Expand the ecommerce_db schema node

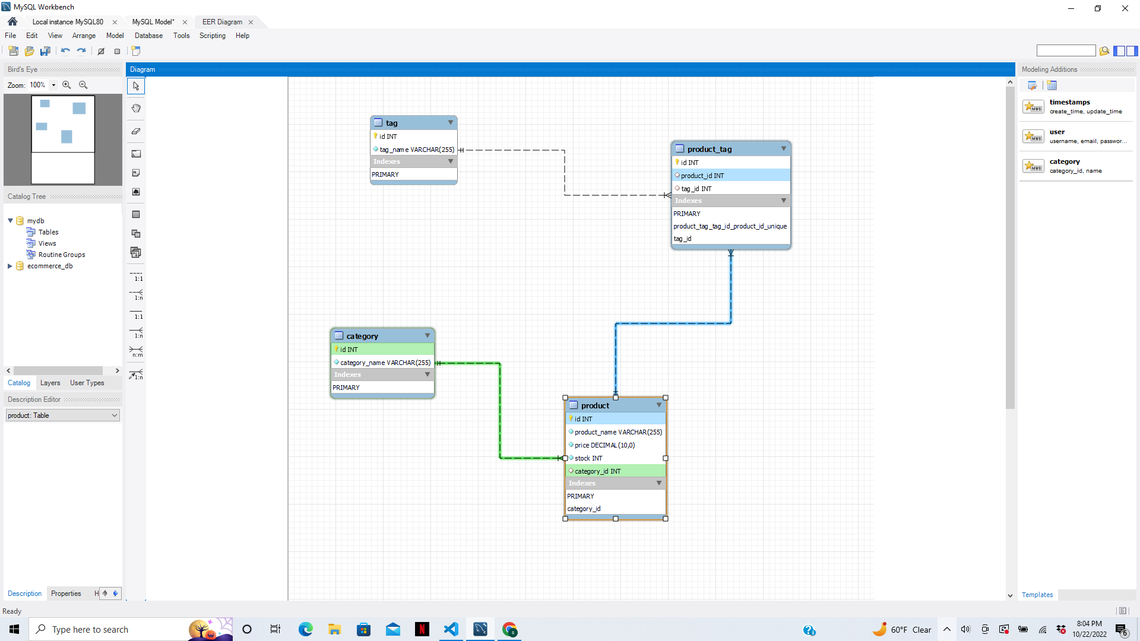click(10, 266)
